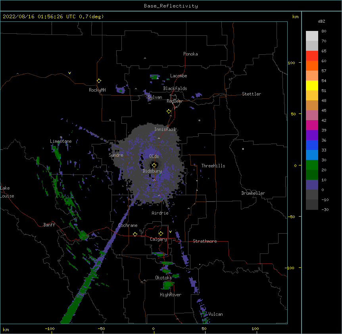Click the dBZ legend heading
This screenshot has height=334, width=342.
click(x=321, y=21)
